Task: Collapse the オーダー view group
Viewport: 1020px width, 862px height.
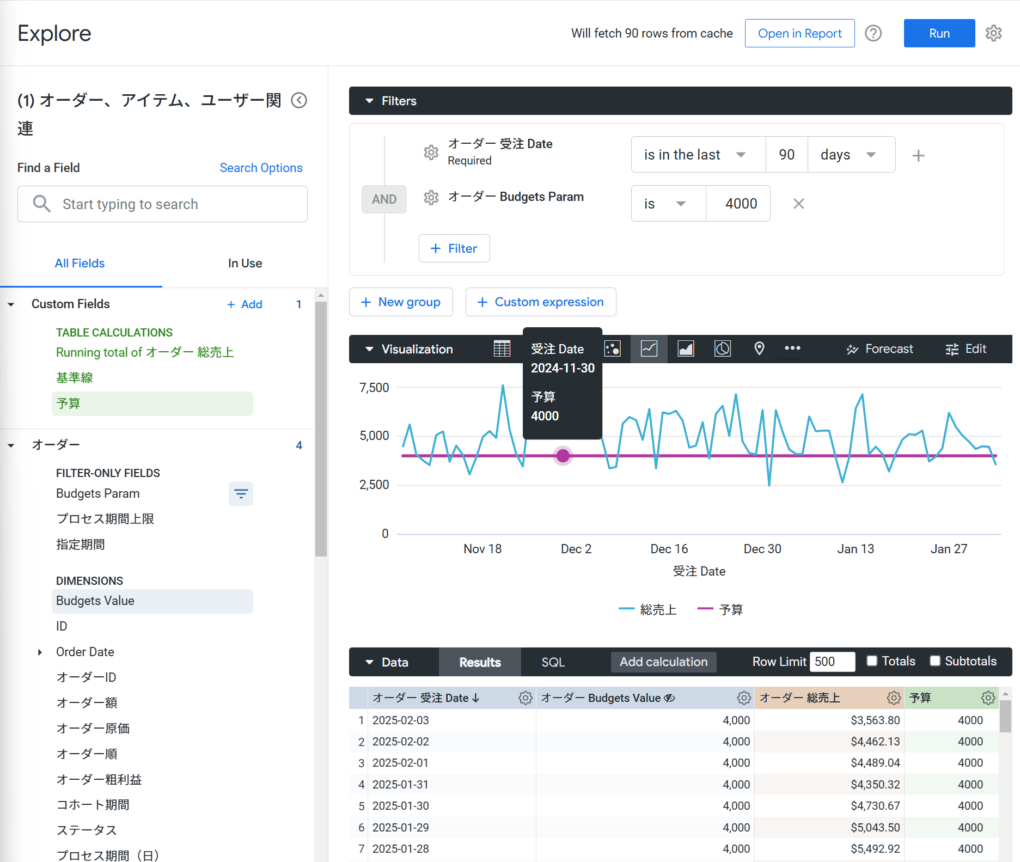Action: 11,445
